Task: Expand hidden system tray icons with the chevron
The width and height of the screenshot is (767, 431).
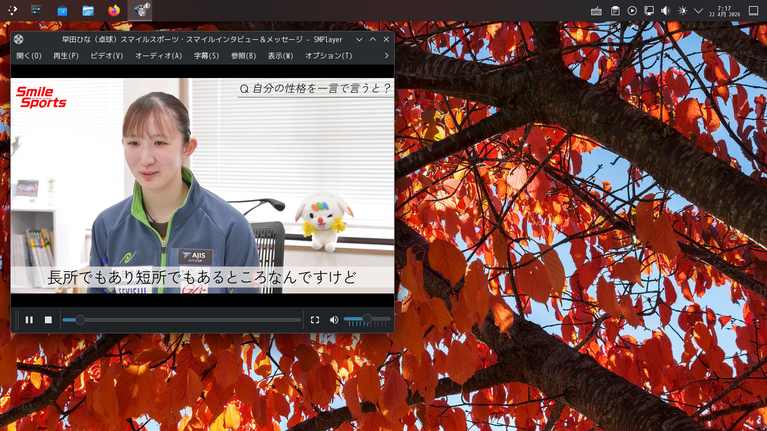Action: pyautogui.click(x=699, y=10)
